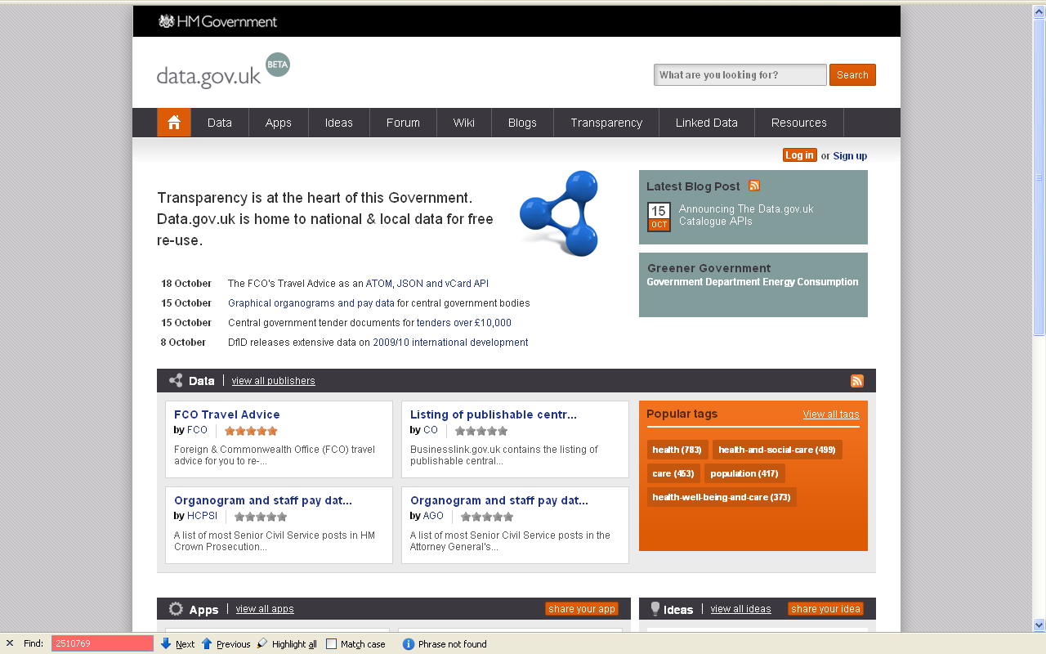1046x654 pixels.
Task: Select the health-and-social-care (499) tag
Action: (777, 450)
